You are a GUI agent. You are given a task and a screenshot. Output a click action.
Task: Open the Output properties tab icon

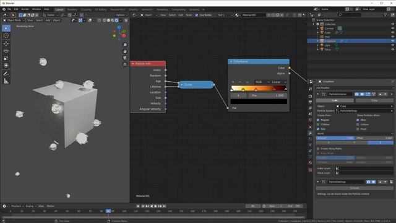click(x=311, y=102)
